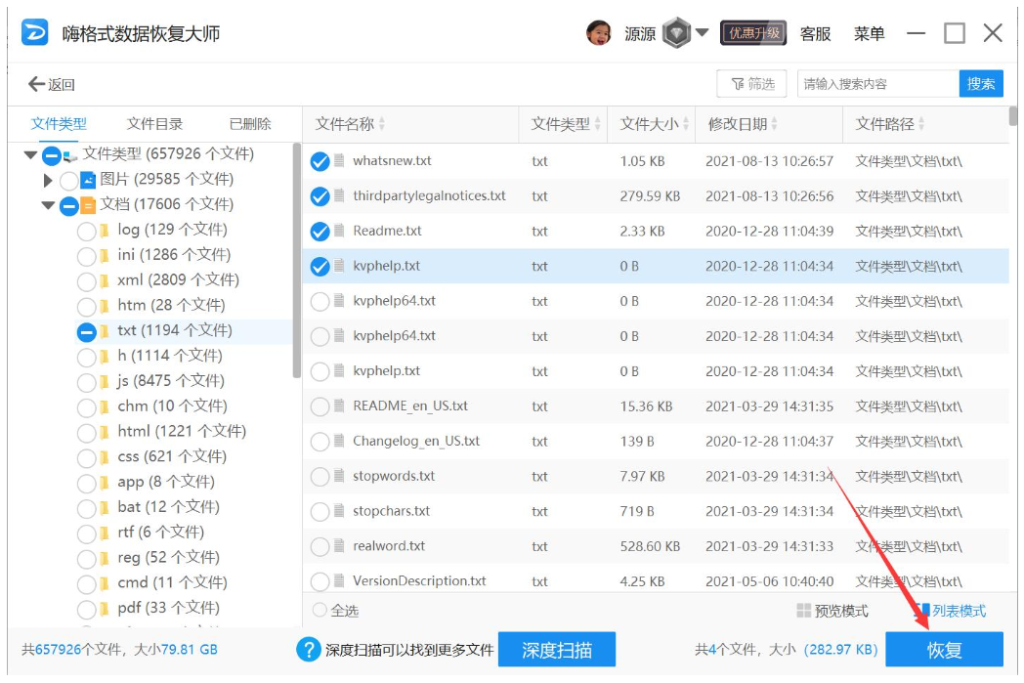Click the app logo in title bar

coord(35,33)
